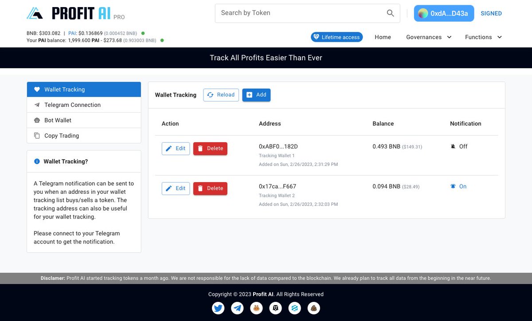Click the wallet avatar icon
This screenshot has width=532, height=321.
tap(423, 13)
